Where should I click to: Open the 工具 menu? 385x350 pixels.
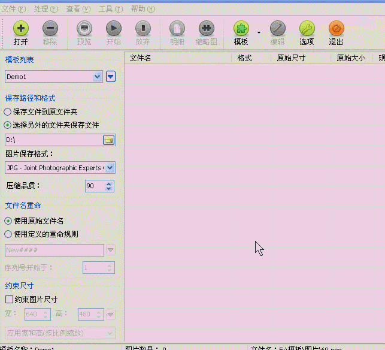pos(110,9)
